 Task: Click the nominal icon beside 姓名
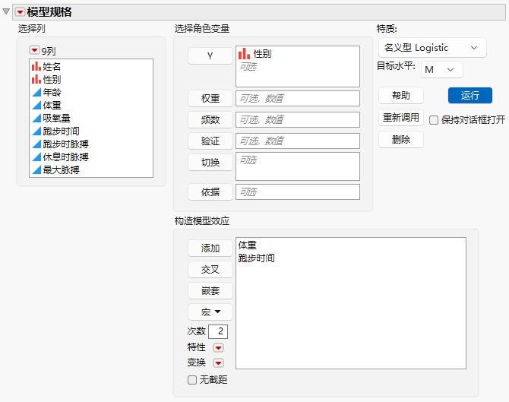click(x=36, y=67)
